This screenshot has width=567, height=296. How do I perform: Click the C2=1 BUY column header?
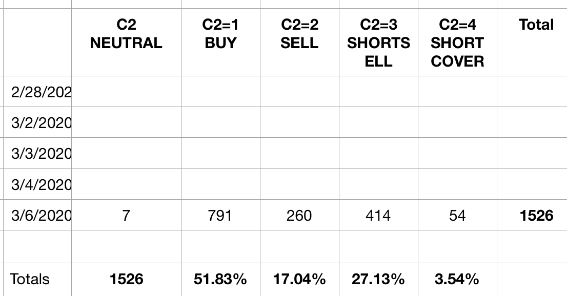tap(220, 34)
